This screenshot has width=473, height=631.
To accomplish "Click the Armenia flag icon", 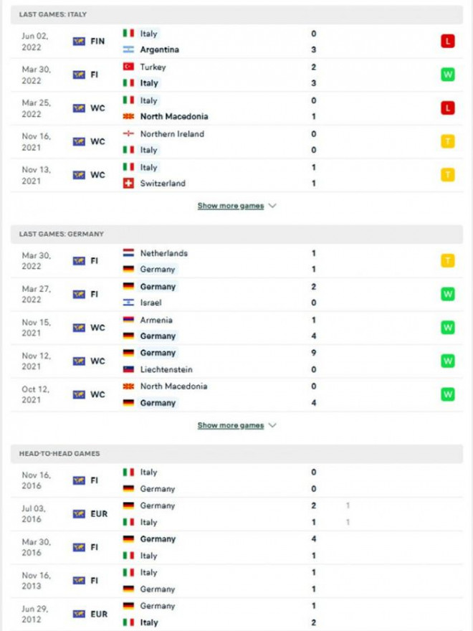I will click(x=129, y=320).
